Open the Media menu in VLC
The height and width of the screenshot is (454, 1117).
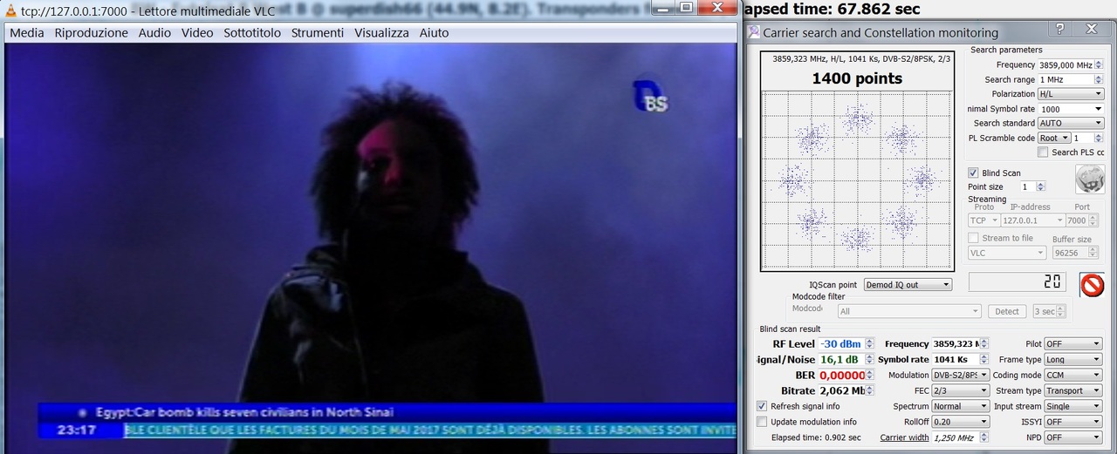tap(27, 33)
